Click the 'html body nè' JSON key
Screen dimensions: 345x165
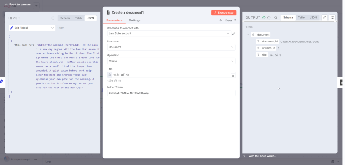coord(23,45)
